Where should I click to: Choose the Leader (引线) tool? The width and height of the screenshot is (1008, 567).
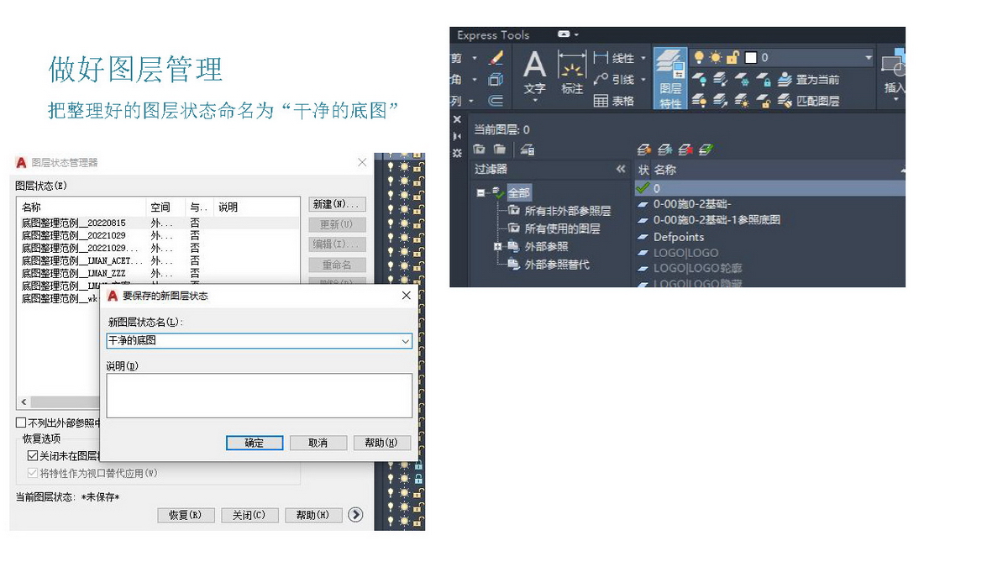click(x=614, y=79)
